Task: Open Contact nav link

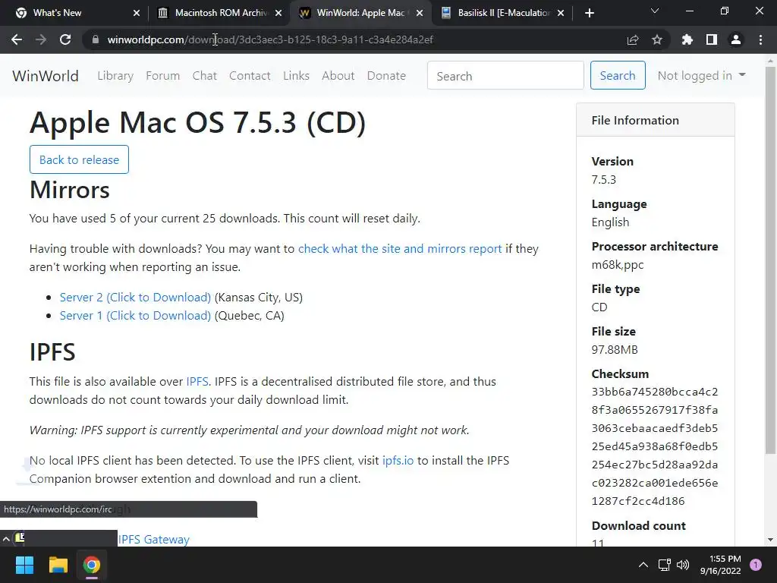Action: coord(250,76)
